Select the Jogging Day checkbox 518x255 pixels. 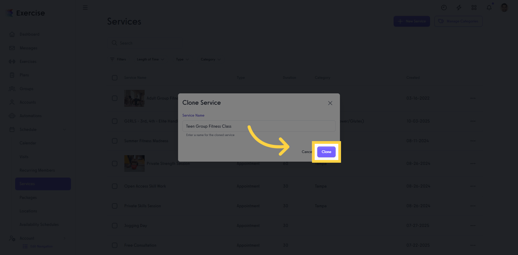pyautogui.click(x=115, y=225)
